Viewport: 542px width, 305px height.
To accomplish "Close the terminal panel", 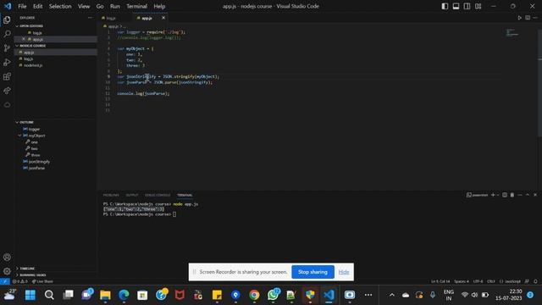I will pos(535,195).
